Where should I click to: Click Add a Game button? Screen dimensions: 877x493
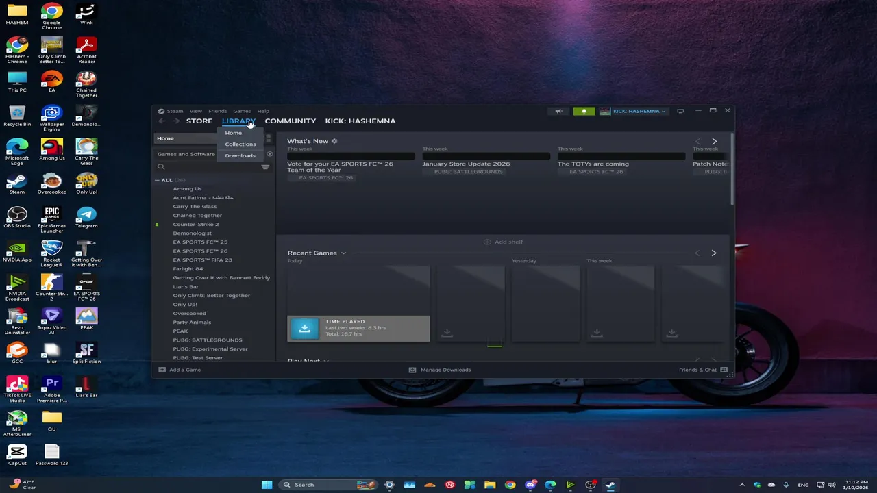(180, 370)
